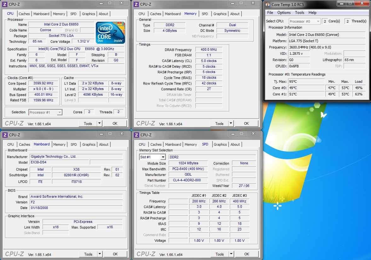The image size is (371, 260).
Task: Open Tools dropdown arrow in SPD tab window
Action: click(x=231, y=254)
